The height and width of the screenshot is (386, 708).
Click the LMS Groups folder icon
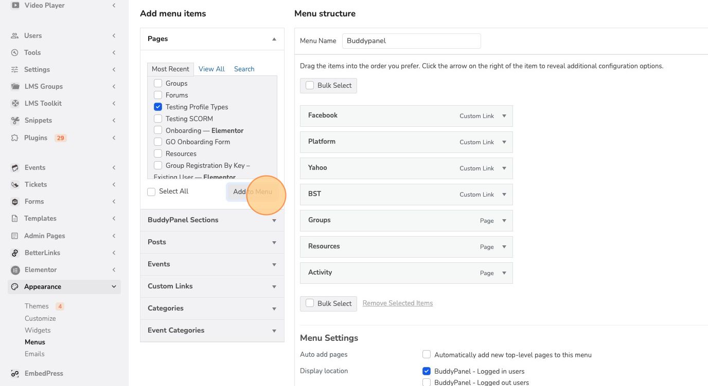[15, 87]
